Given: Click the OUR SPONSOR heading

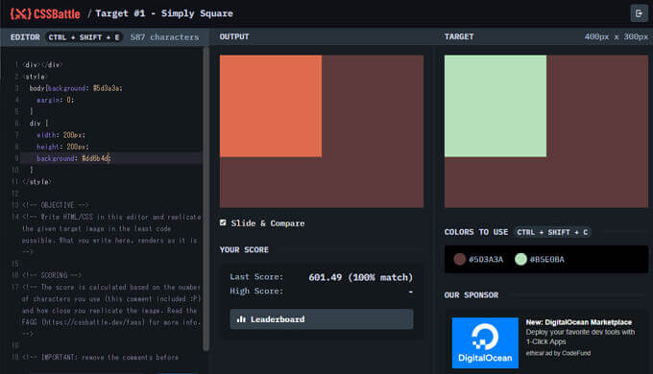Looking at the screenshot, I should pos(471,295).
